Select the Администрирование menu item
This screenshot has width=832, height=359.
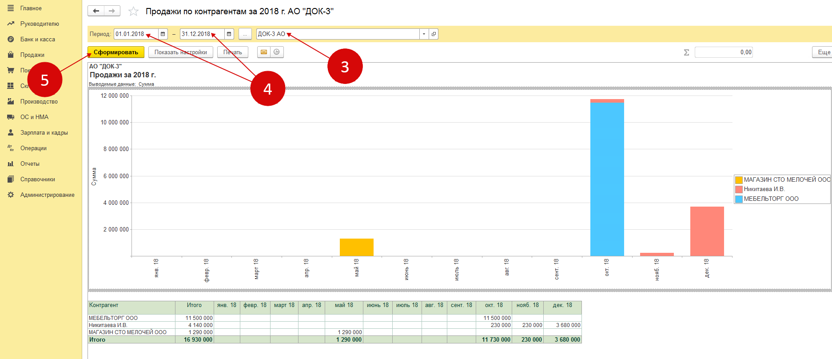point(48,195)
